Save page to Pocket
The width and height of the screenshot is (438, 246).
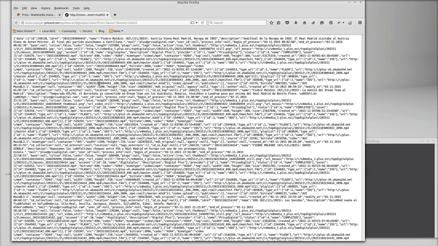tap(287, 23)
